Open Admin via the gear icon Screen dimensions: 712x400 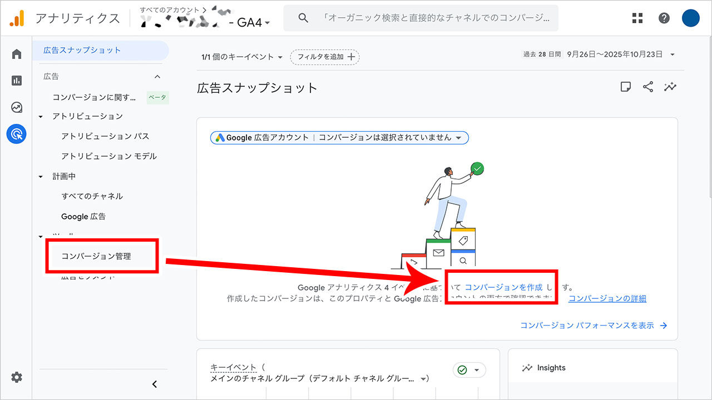pos(16,377)
